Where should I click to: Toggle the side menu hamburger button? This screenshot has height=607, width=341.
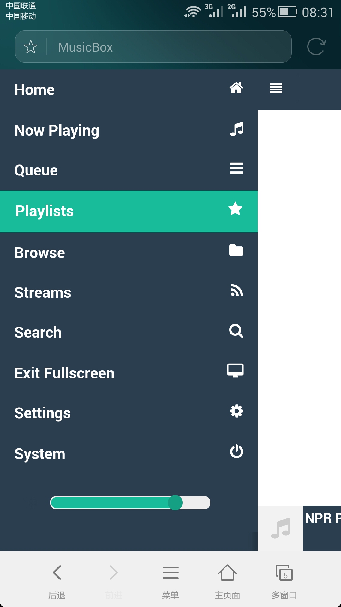coord(276,88)
